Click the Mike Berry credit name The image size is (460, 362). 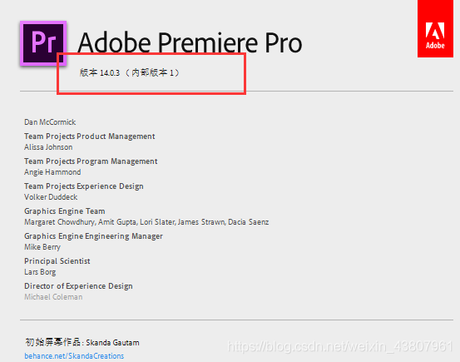[42, 247]
